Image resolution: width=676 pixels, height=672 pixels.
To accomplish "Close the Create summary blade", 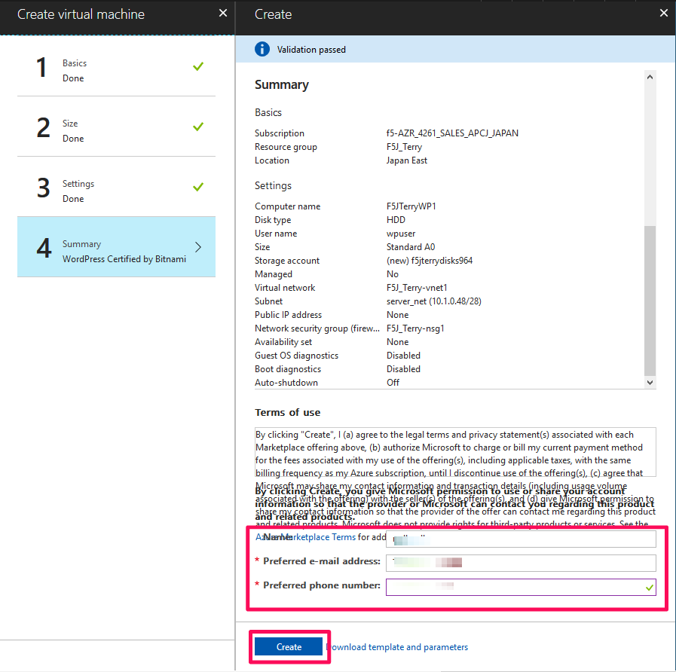I will tap(663, 14).
